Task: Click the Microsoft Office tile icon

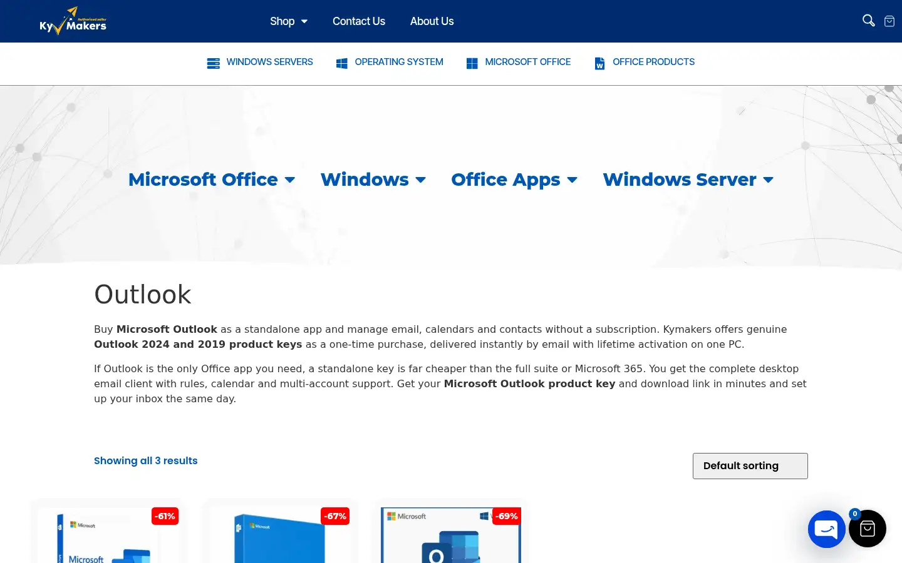Action: (x=472, y=63)
